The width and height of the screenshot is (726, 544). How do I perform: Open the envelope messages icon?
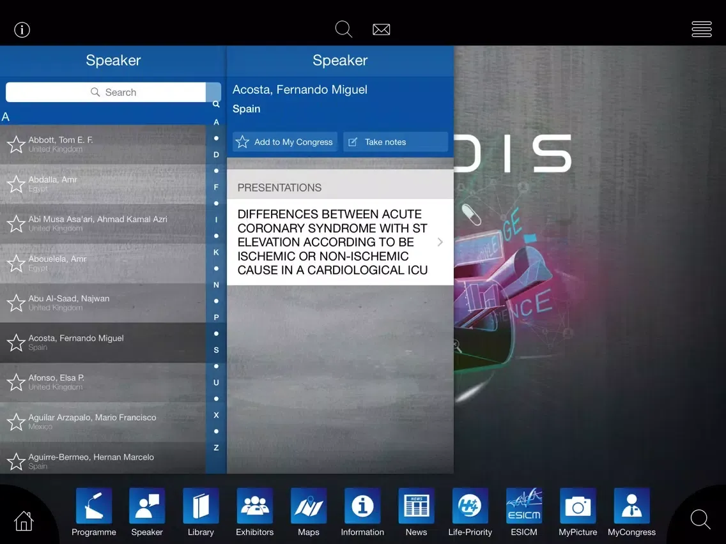click(x=381, y=29)
